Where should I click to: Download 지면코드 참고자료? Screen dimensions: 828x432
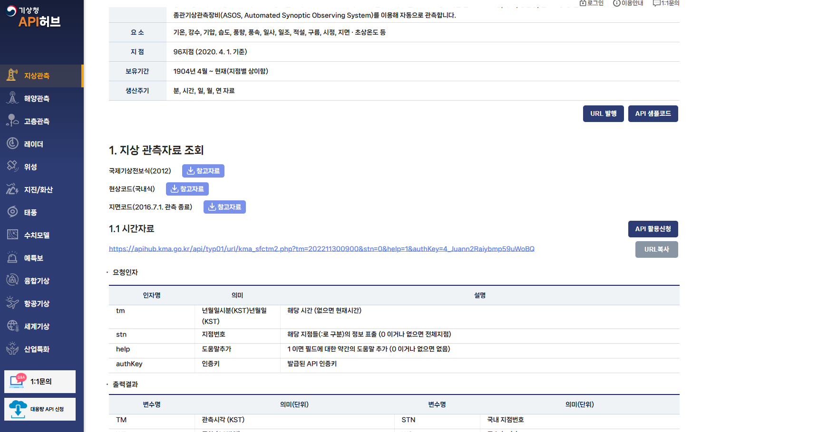point(224,207)
